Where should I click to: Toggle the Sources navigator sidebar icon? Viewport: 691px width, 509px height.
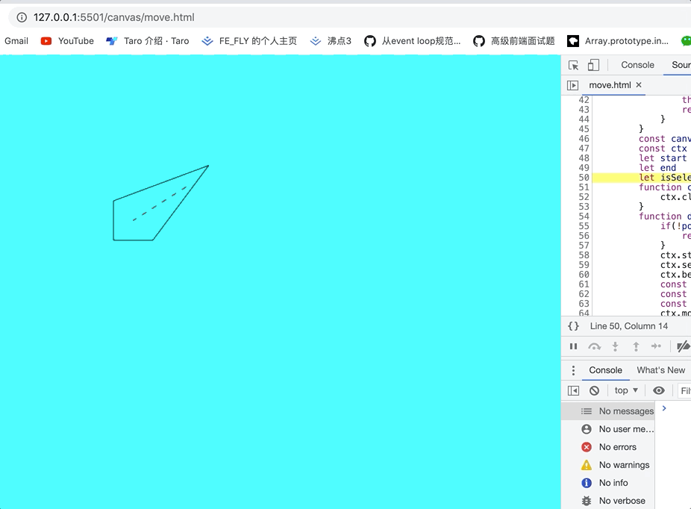572,85
